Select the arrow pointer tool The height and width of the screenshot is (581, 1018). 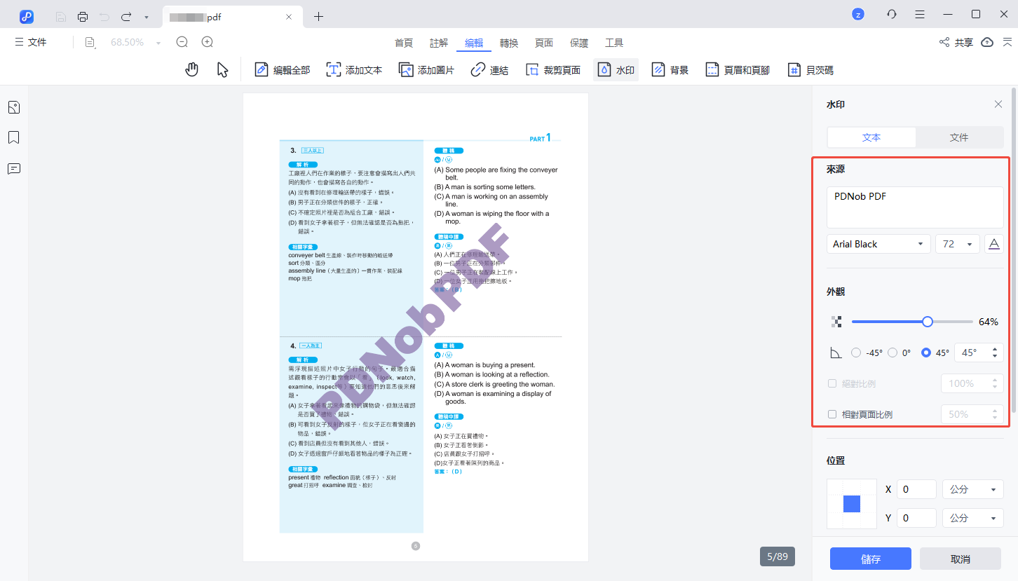(x=222, y=69)
